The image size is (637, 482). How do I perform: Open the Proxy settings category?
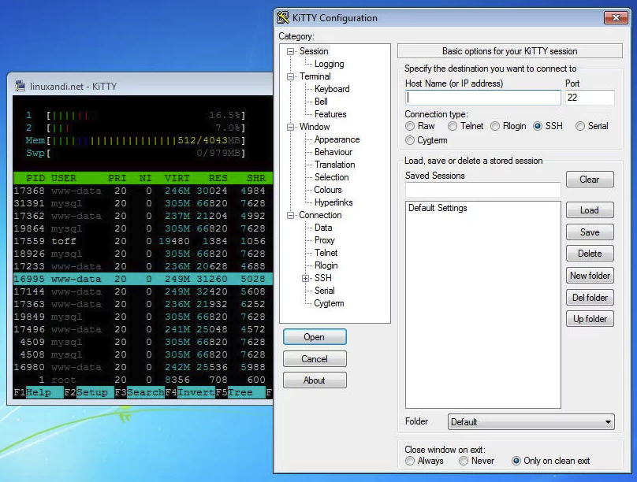[324, 240]
